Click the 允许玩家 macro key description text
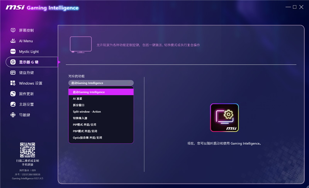Screen dimensions: 309x188 click(148, 45)
